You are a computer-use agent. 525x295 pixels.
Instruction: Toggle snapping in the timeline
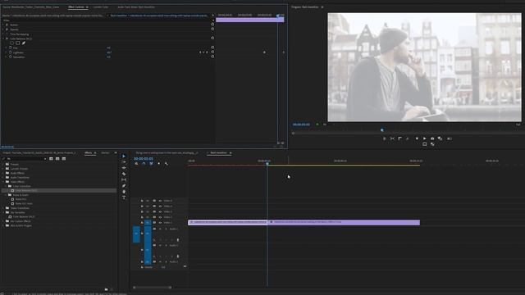(144, 164)
